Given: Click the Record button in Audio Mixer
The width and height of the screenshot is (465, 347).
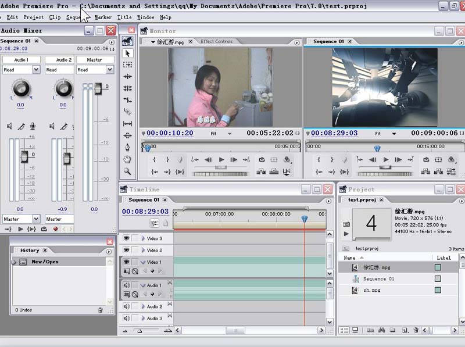Looking at the screenshot, I should tap(56, 229).
